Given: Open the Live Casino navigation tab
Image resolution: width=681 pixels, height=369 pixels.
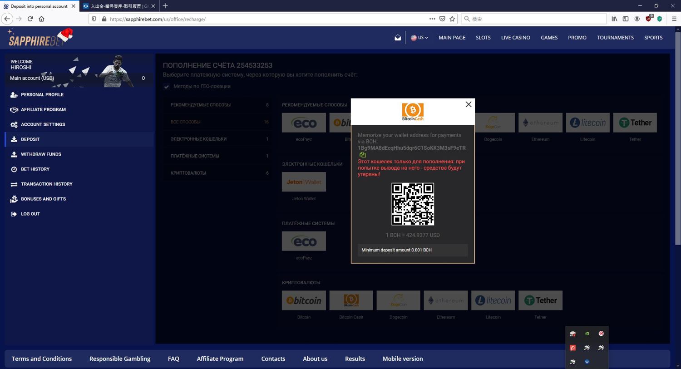Looking at the screenshot, I should 515,38.
